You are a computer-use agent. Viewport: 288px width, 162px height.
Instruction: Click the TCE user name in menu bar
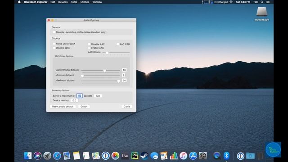(256, 2)
